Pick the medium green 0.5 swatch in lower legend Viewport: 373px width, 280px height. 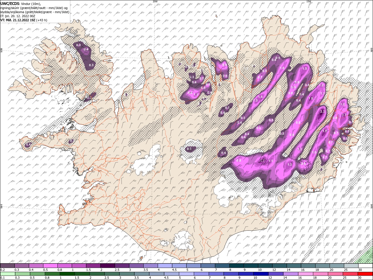[38, 274]
